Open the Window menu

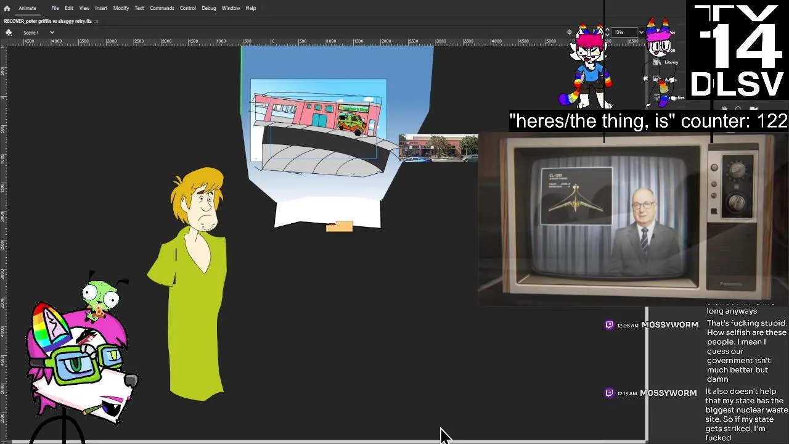(x=231, y=8)
